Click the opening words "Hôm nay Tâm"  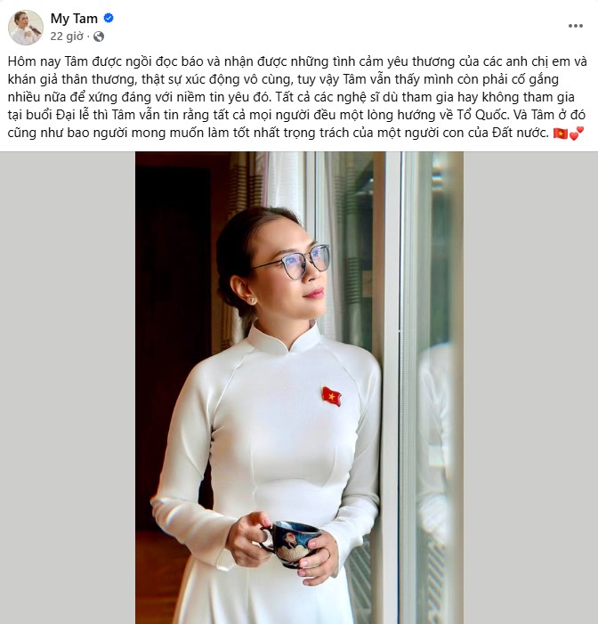47,61
